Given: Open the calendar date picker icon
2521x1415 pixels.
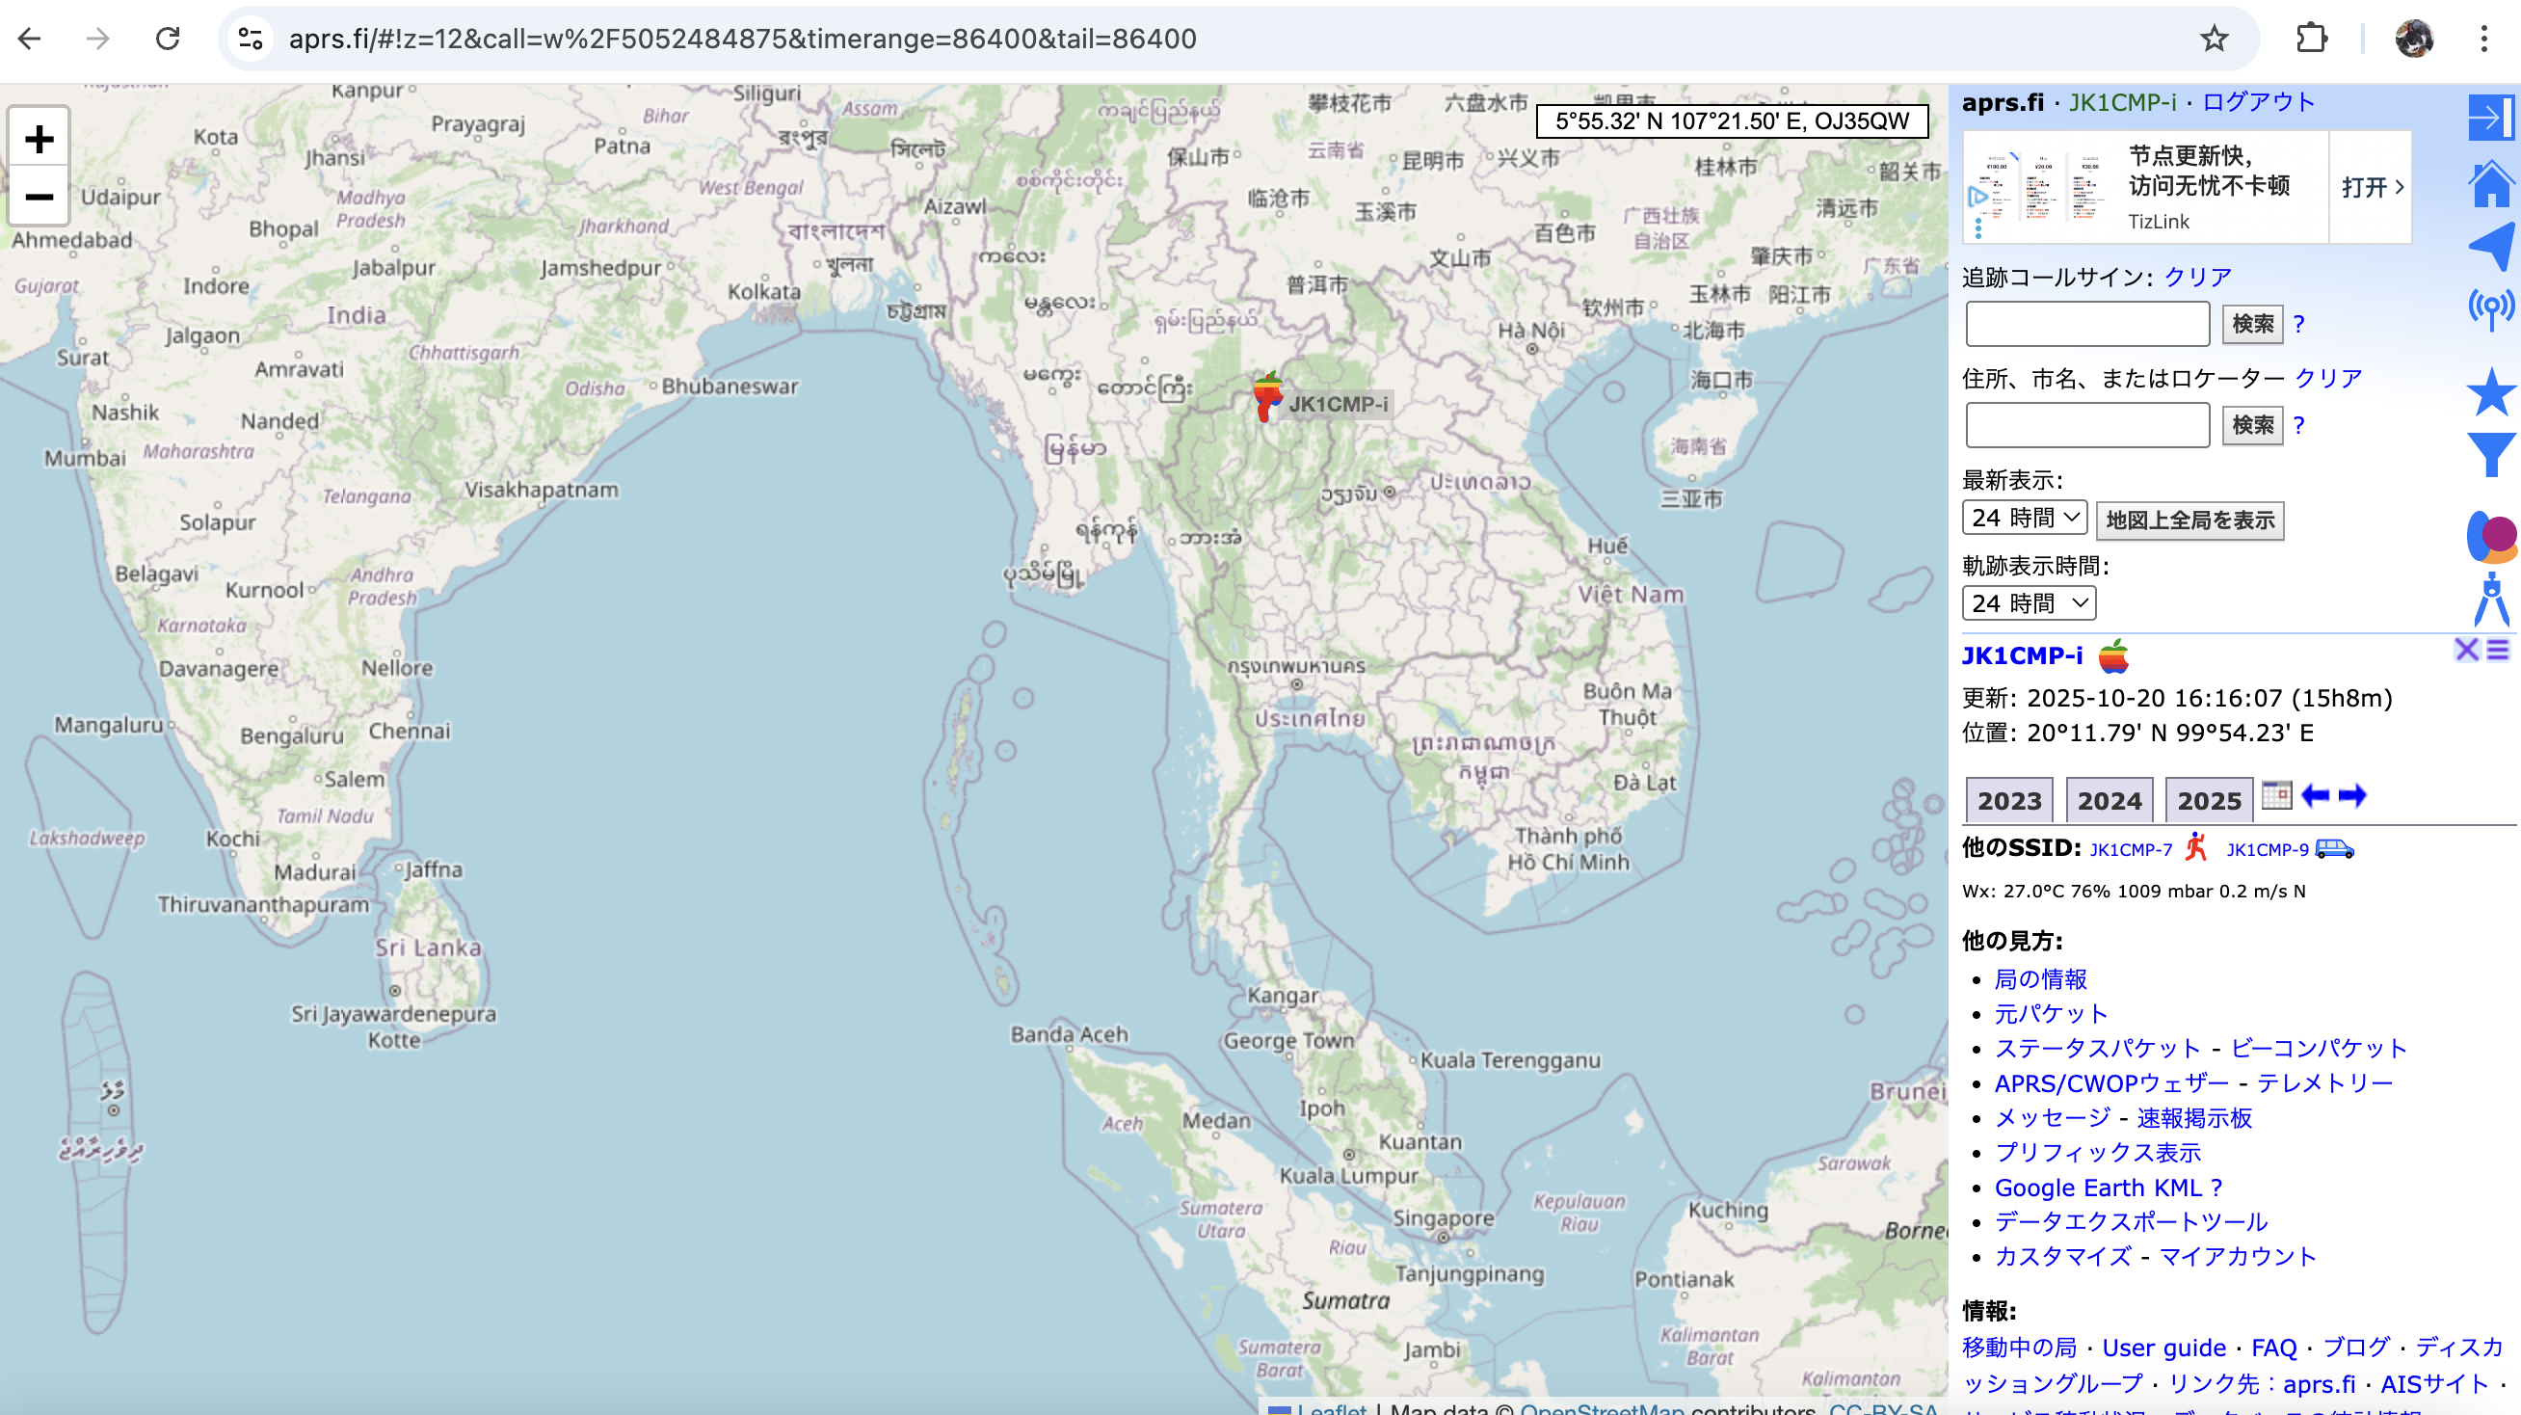Looking at the screenshot, I should click(2276, 795).
